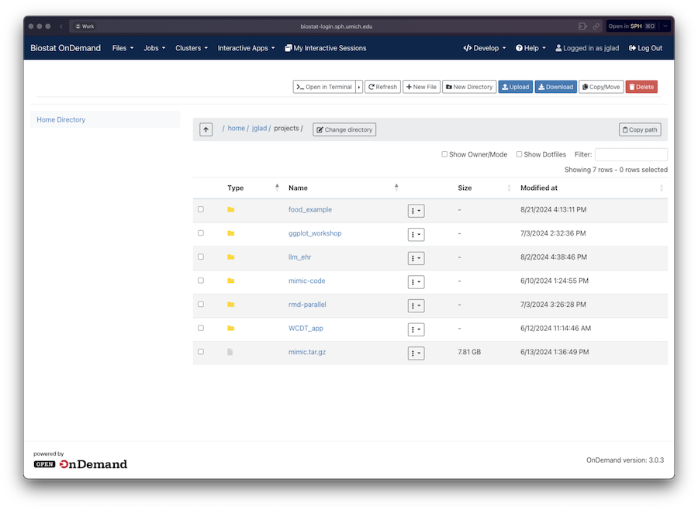Open the Jobs menu
The width and height of the screenshot is (698, 510).
point(154,47)
